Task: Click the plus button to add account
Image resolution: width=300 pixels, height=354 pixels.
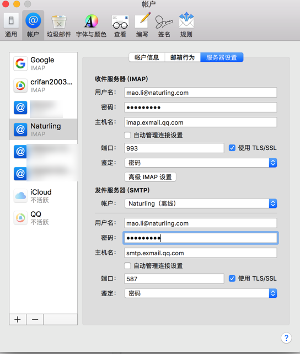Action: click(18, 319)
